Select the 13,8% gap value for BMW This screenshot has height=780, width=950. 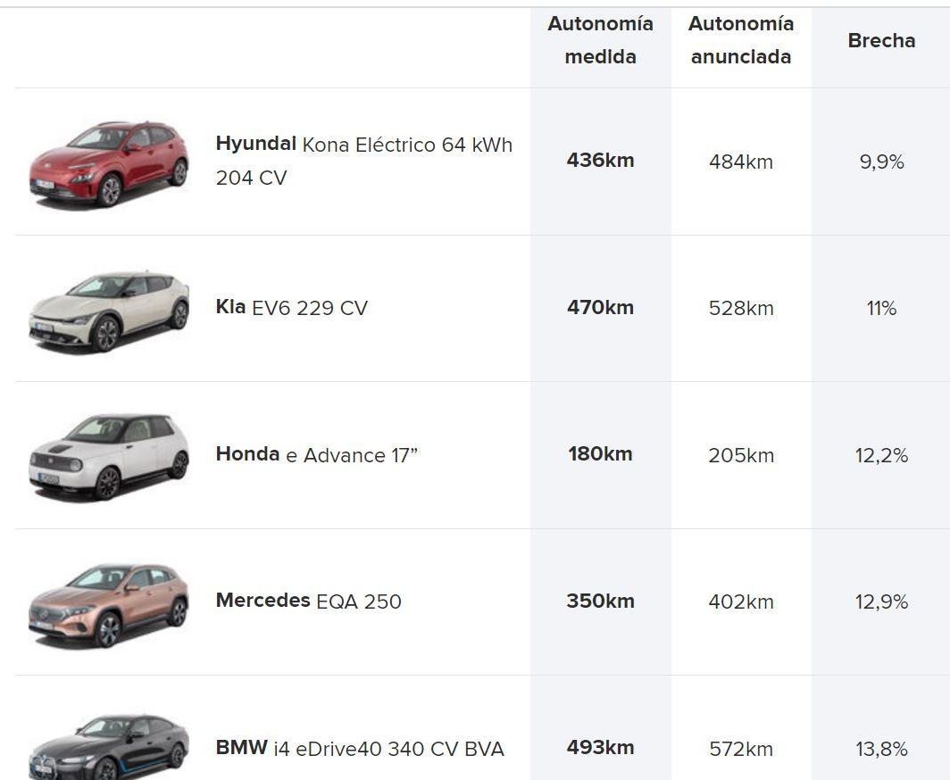(881, 749)
